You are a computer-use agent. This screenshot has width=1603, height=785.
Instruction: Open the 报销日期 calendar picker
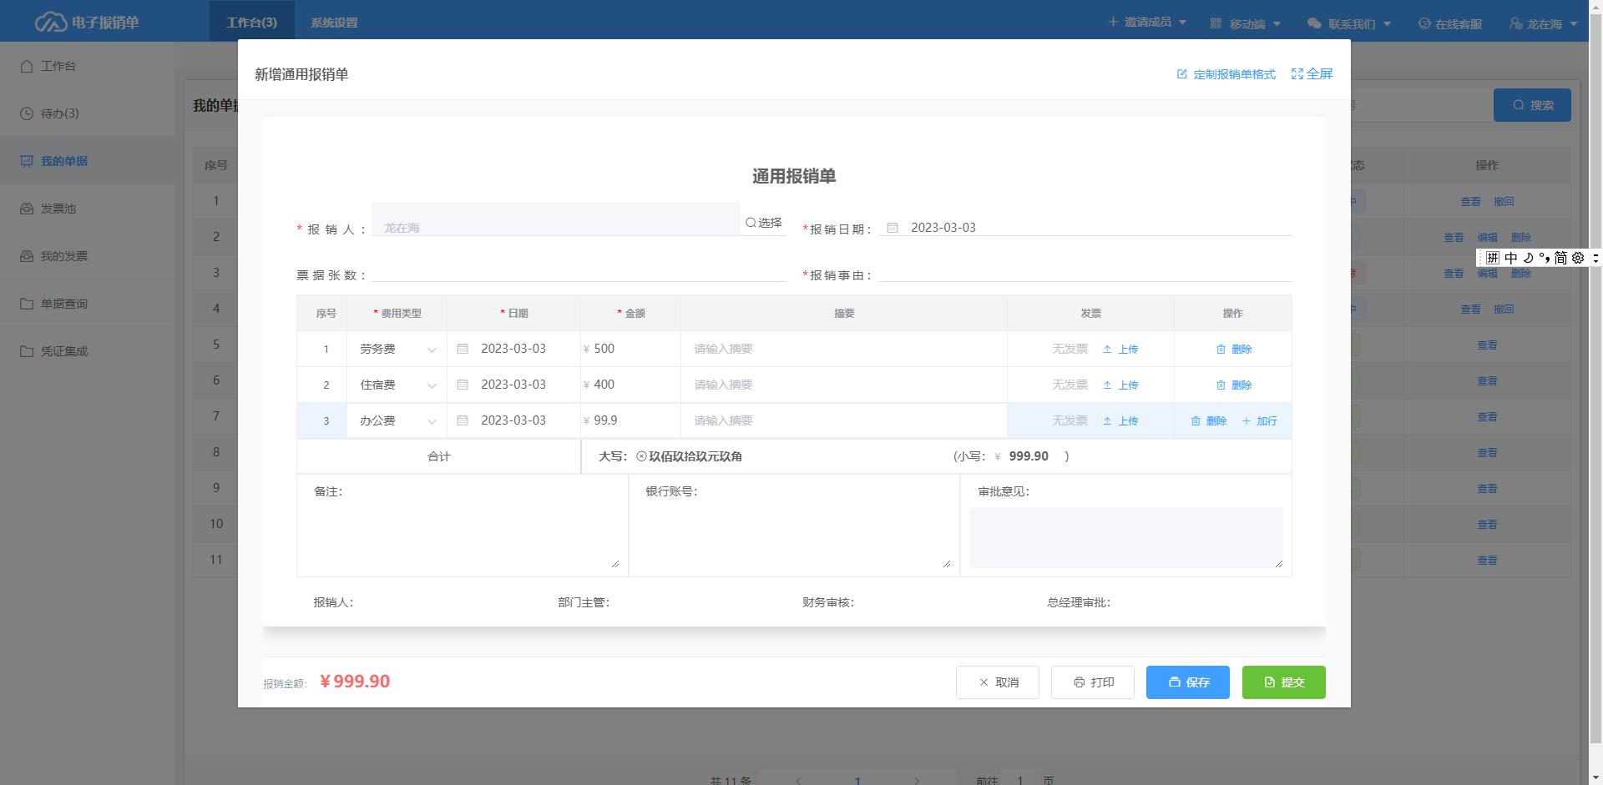(891, 227)
